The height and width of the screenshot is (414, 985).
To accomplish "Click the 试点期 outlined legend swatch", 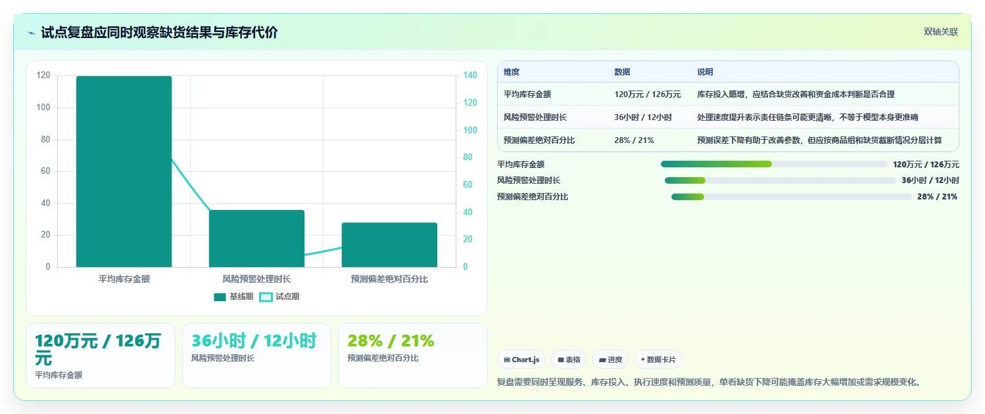I will [266, 297].
